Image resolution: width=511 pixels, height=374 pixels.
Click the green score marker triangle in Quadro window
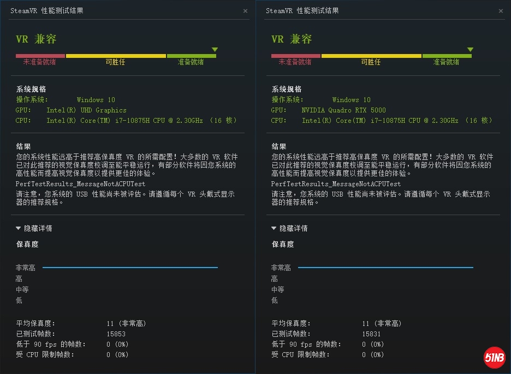tap(470, 50)
